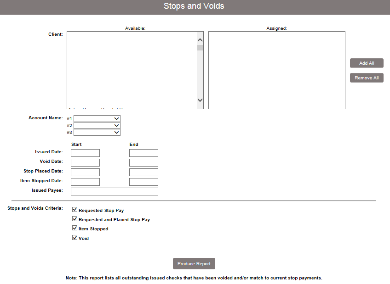
Task: Click scroll up arrow in Available list
Action: click(x=200, y=40)
